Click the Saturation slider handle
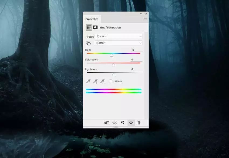The height and width of the screenshot is (158, 229). click(x=114, y=65)
